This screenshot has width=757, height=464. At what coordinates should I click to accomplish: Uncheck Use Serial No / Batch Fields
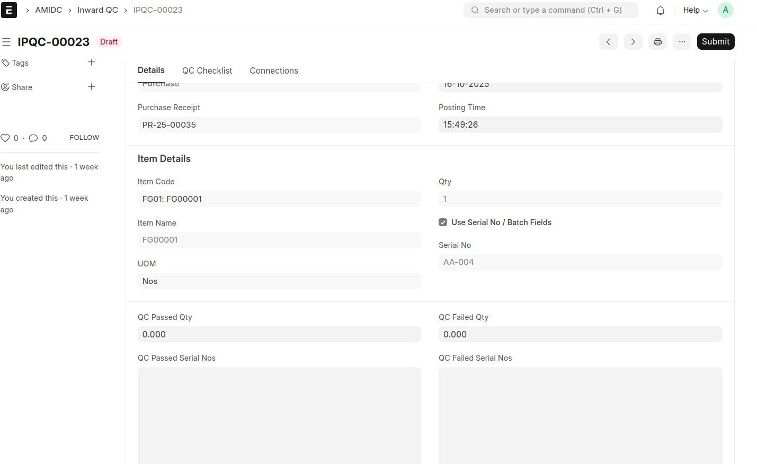point(443,222)
